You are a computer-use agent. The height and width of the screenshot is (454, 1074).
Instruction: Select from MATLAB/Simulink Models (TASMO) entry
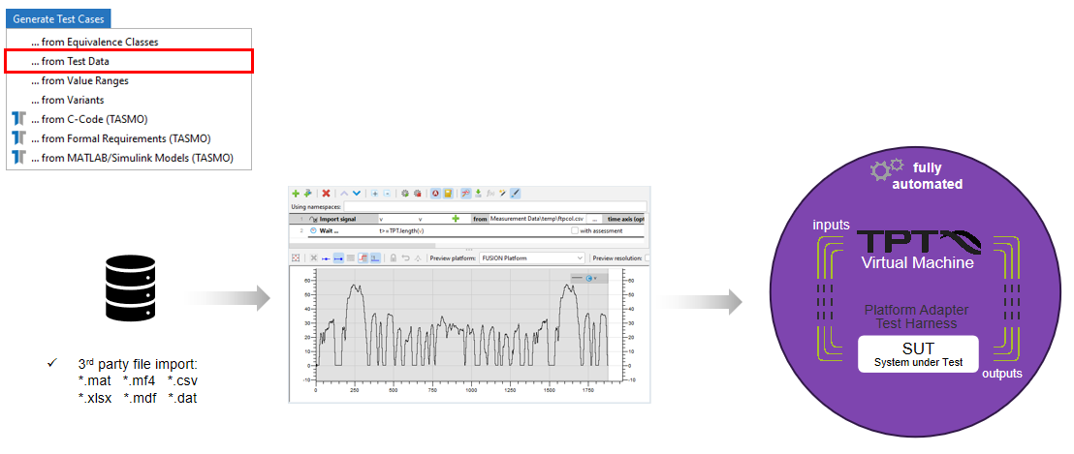click(130, 157)
